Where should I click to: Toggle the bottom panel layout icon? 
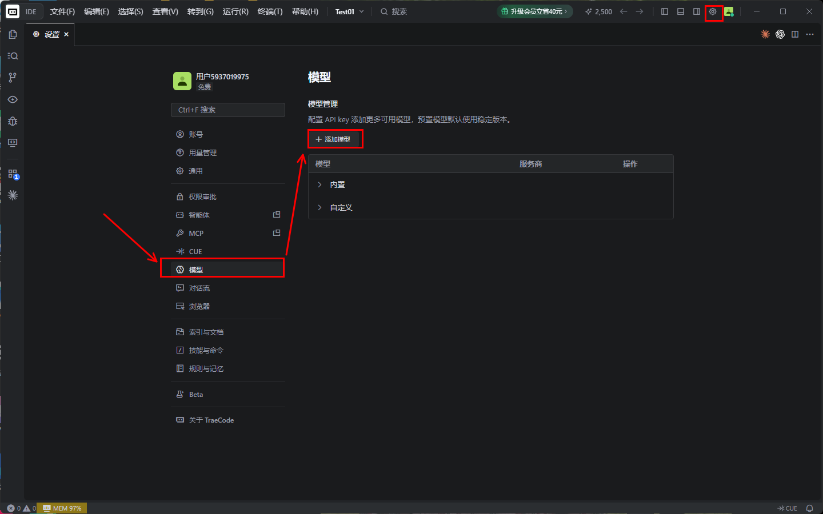681,11
